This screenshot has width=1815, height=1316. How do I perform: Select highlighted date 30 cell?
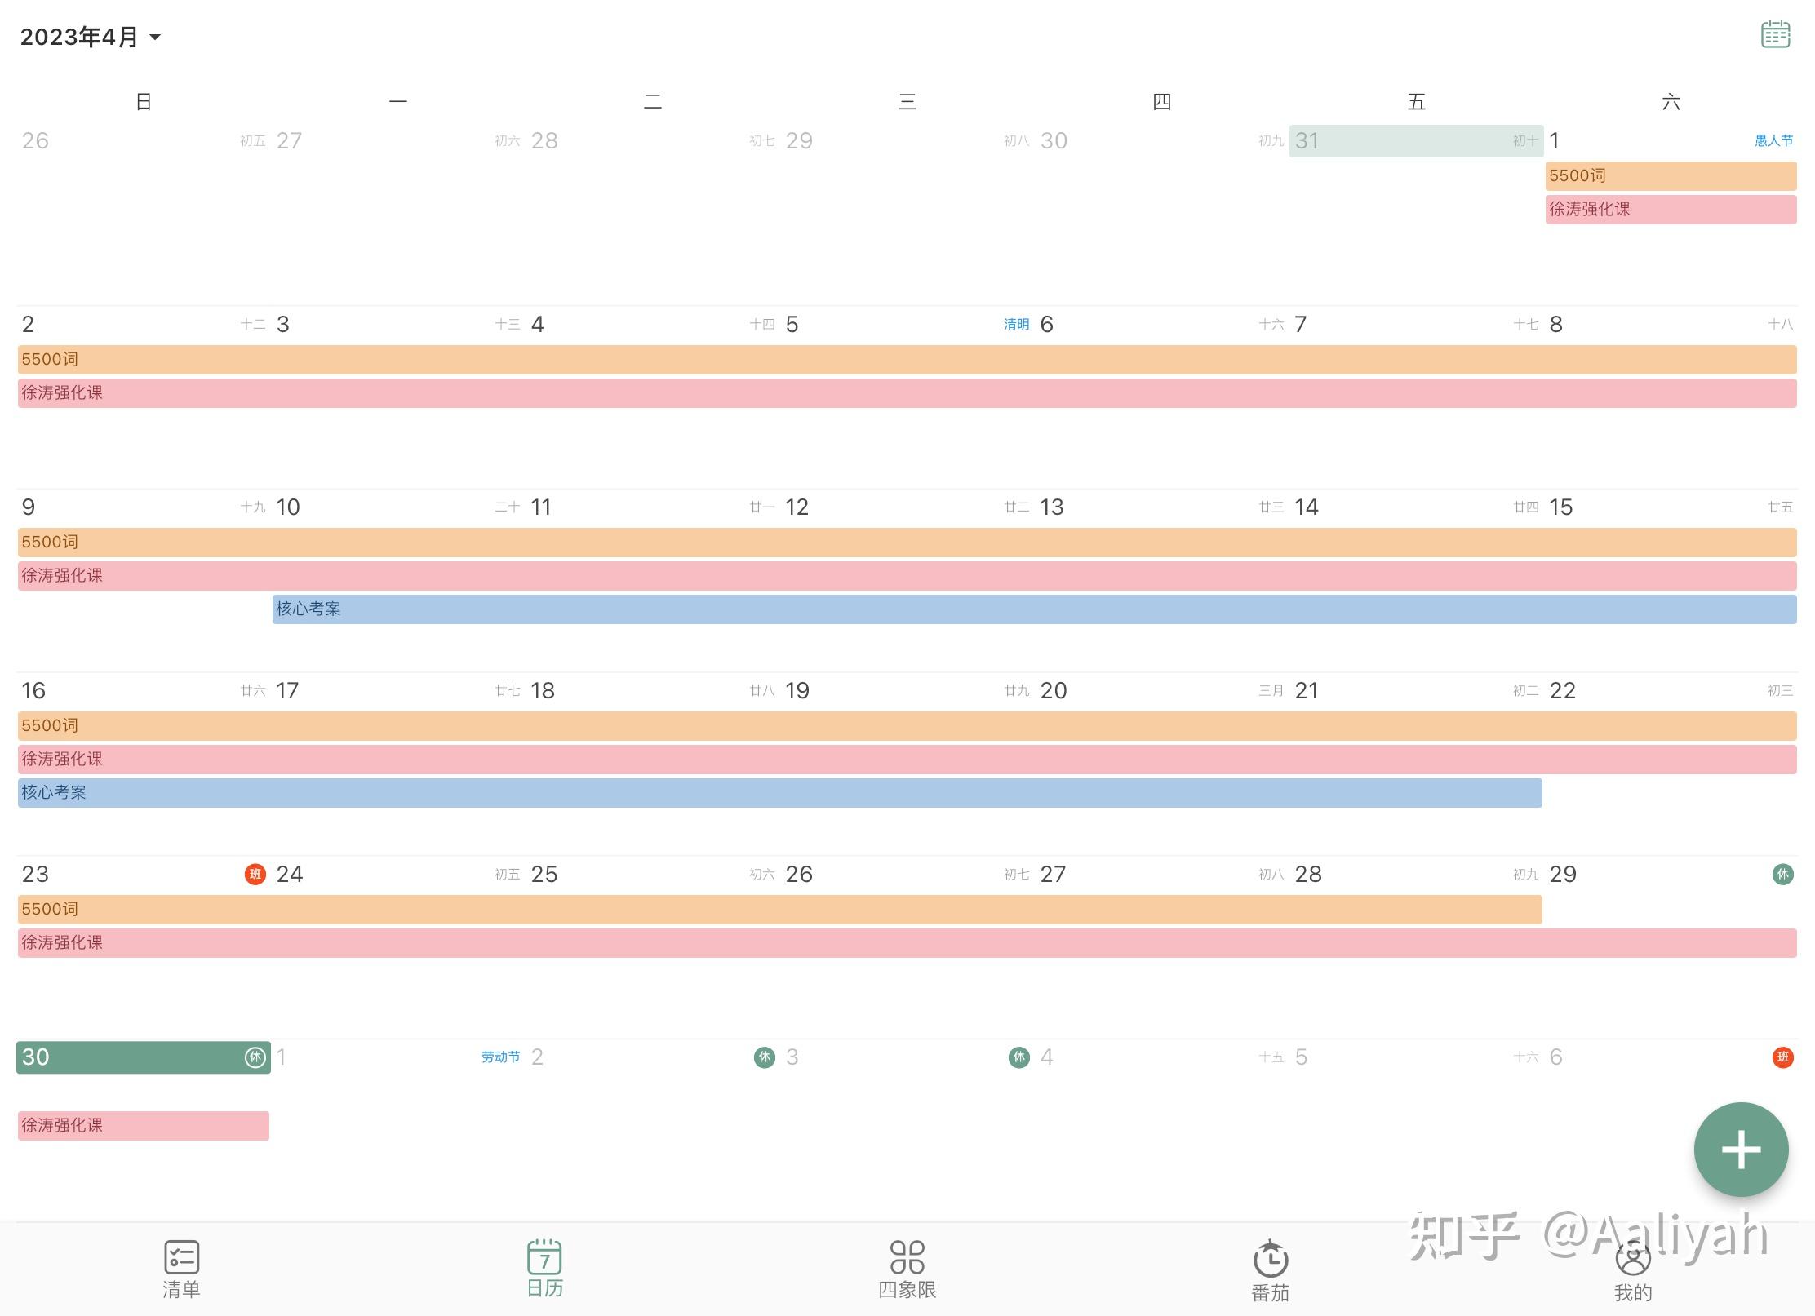click(143, 1057)
